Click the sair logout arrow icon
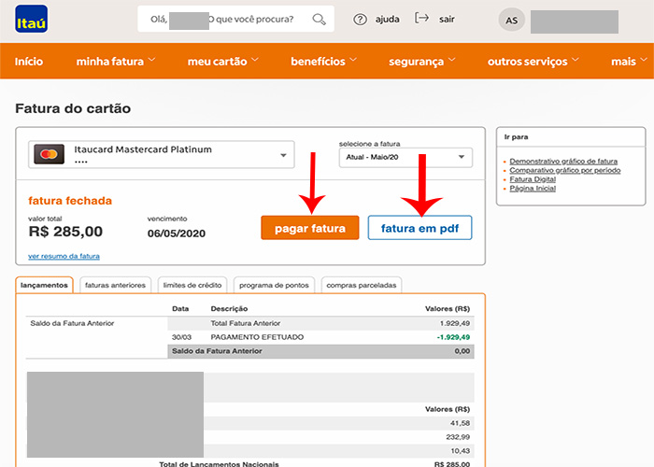Viewport: 654px width, 467px height. [x=421, y=19]
